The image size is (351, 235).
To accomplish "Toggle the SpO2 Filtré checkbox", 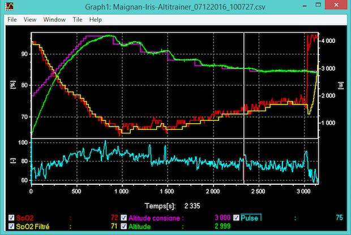I will [12, 227].
